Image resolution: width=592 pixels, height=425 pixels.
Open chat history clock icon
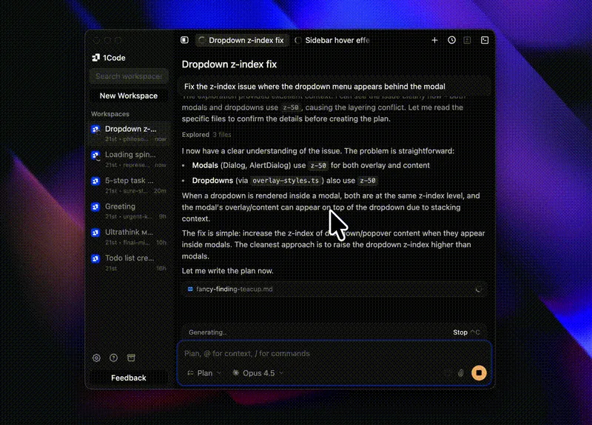point(451,40)
